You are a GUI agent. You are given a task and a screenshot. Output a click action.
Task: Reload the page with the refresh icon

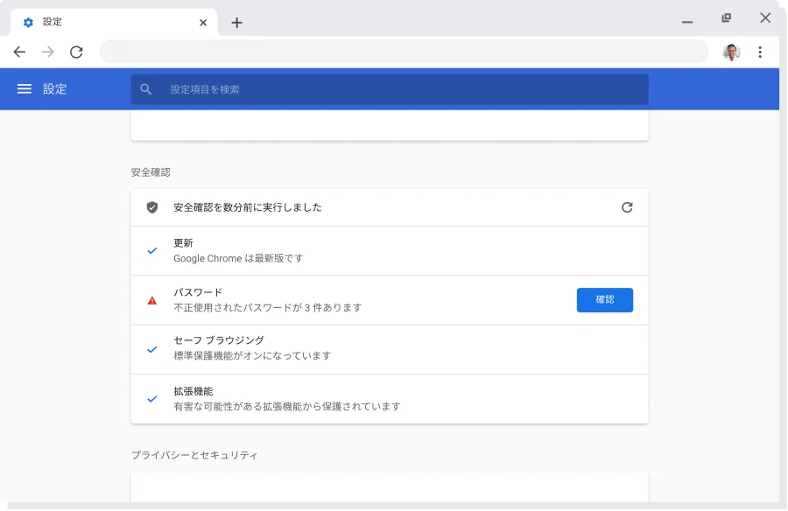click(76, 52)
